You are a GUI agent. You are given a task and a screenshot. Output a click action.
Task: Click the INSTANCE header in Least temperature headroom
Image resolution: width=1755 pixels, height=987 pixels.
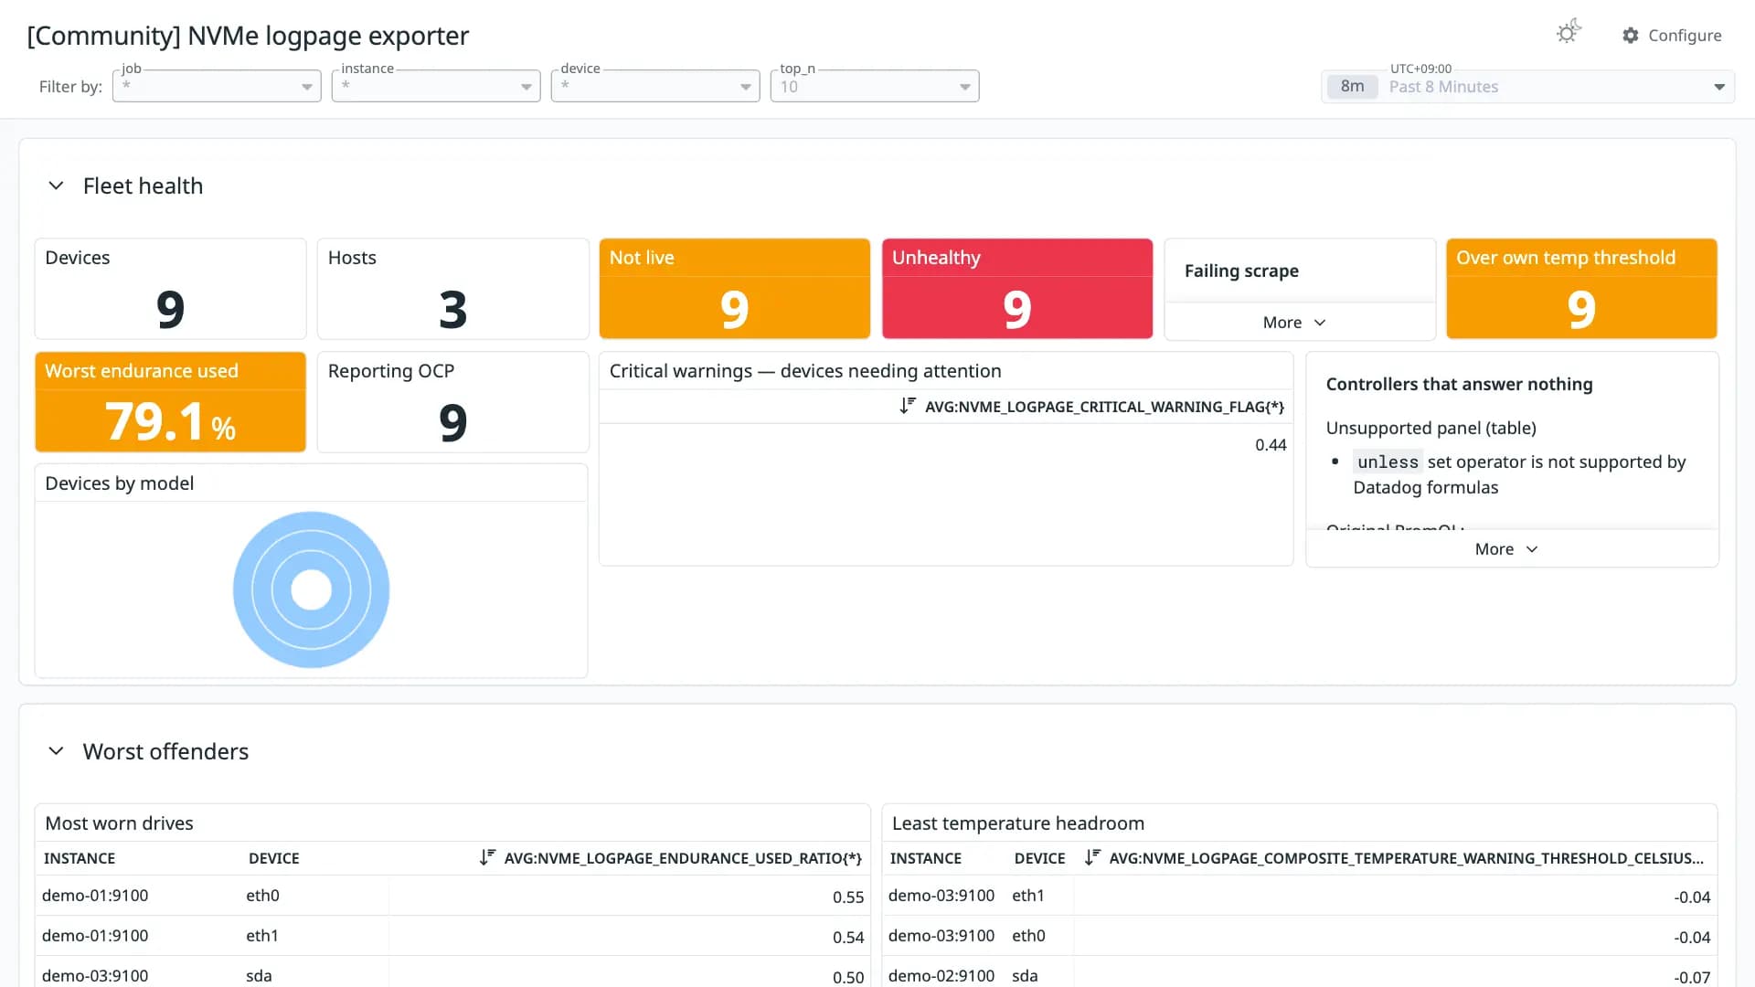pyautogui.click(x=926, y=858)
